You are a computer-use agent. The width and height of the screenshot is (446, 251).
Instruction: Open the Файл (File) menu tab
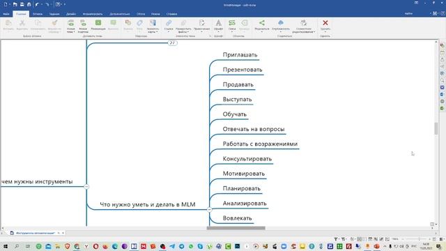(x=6, y=14)
